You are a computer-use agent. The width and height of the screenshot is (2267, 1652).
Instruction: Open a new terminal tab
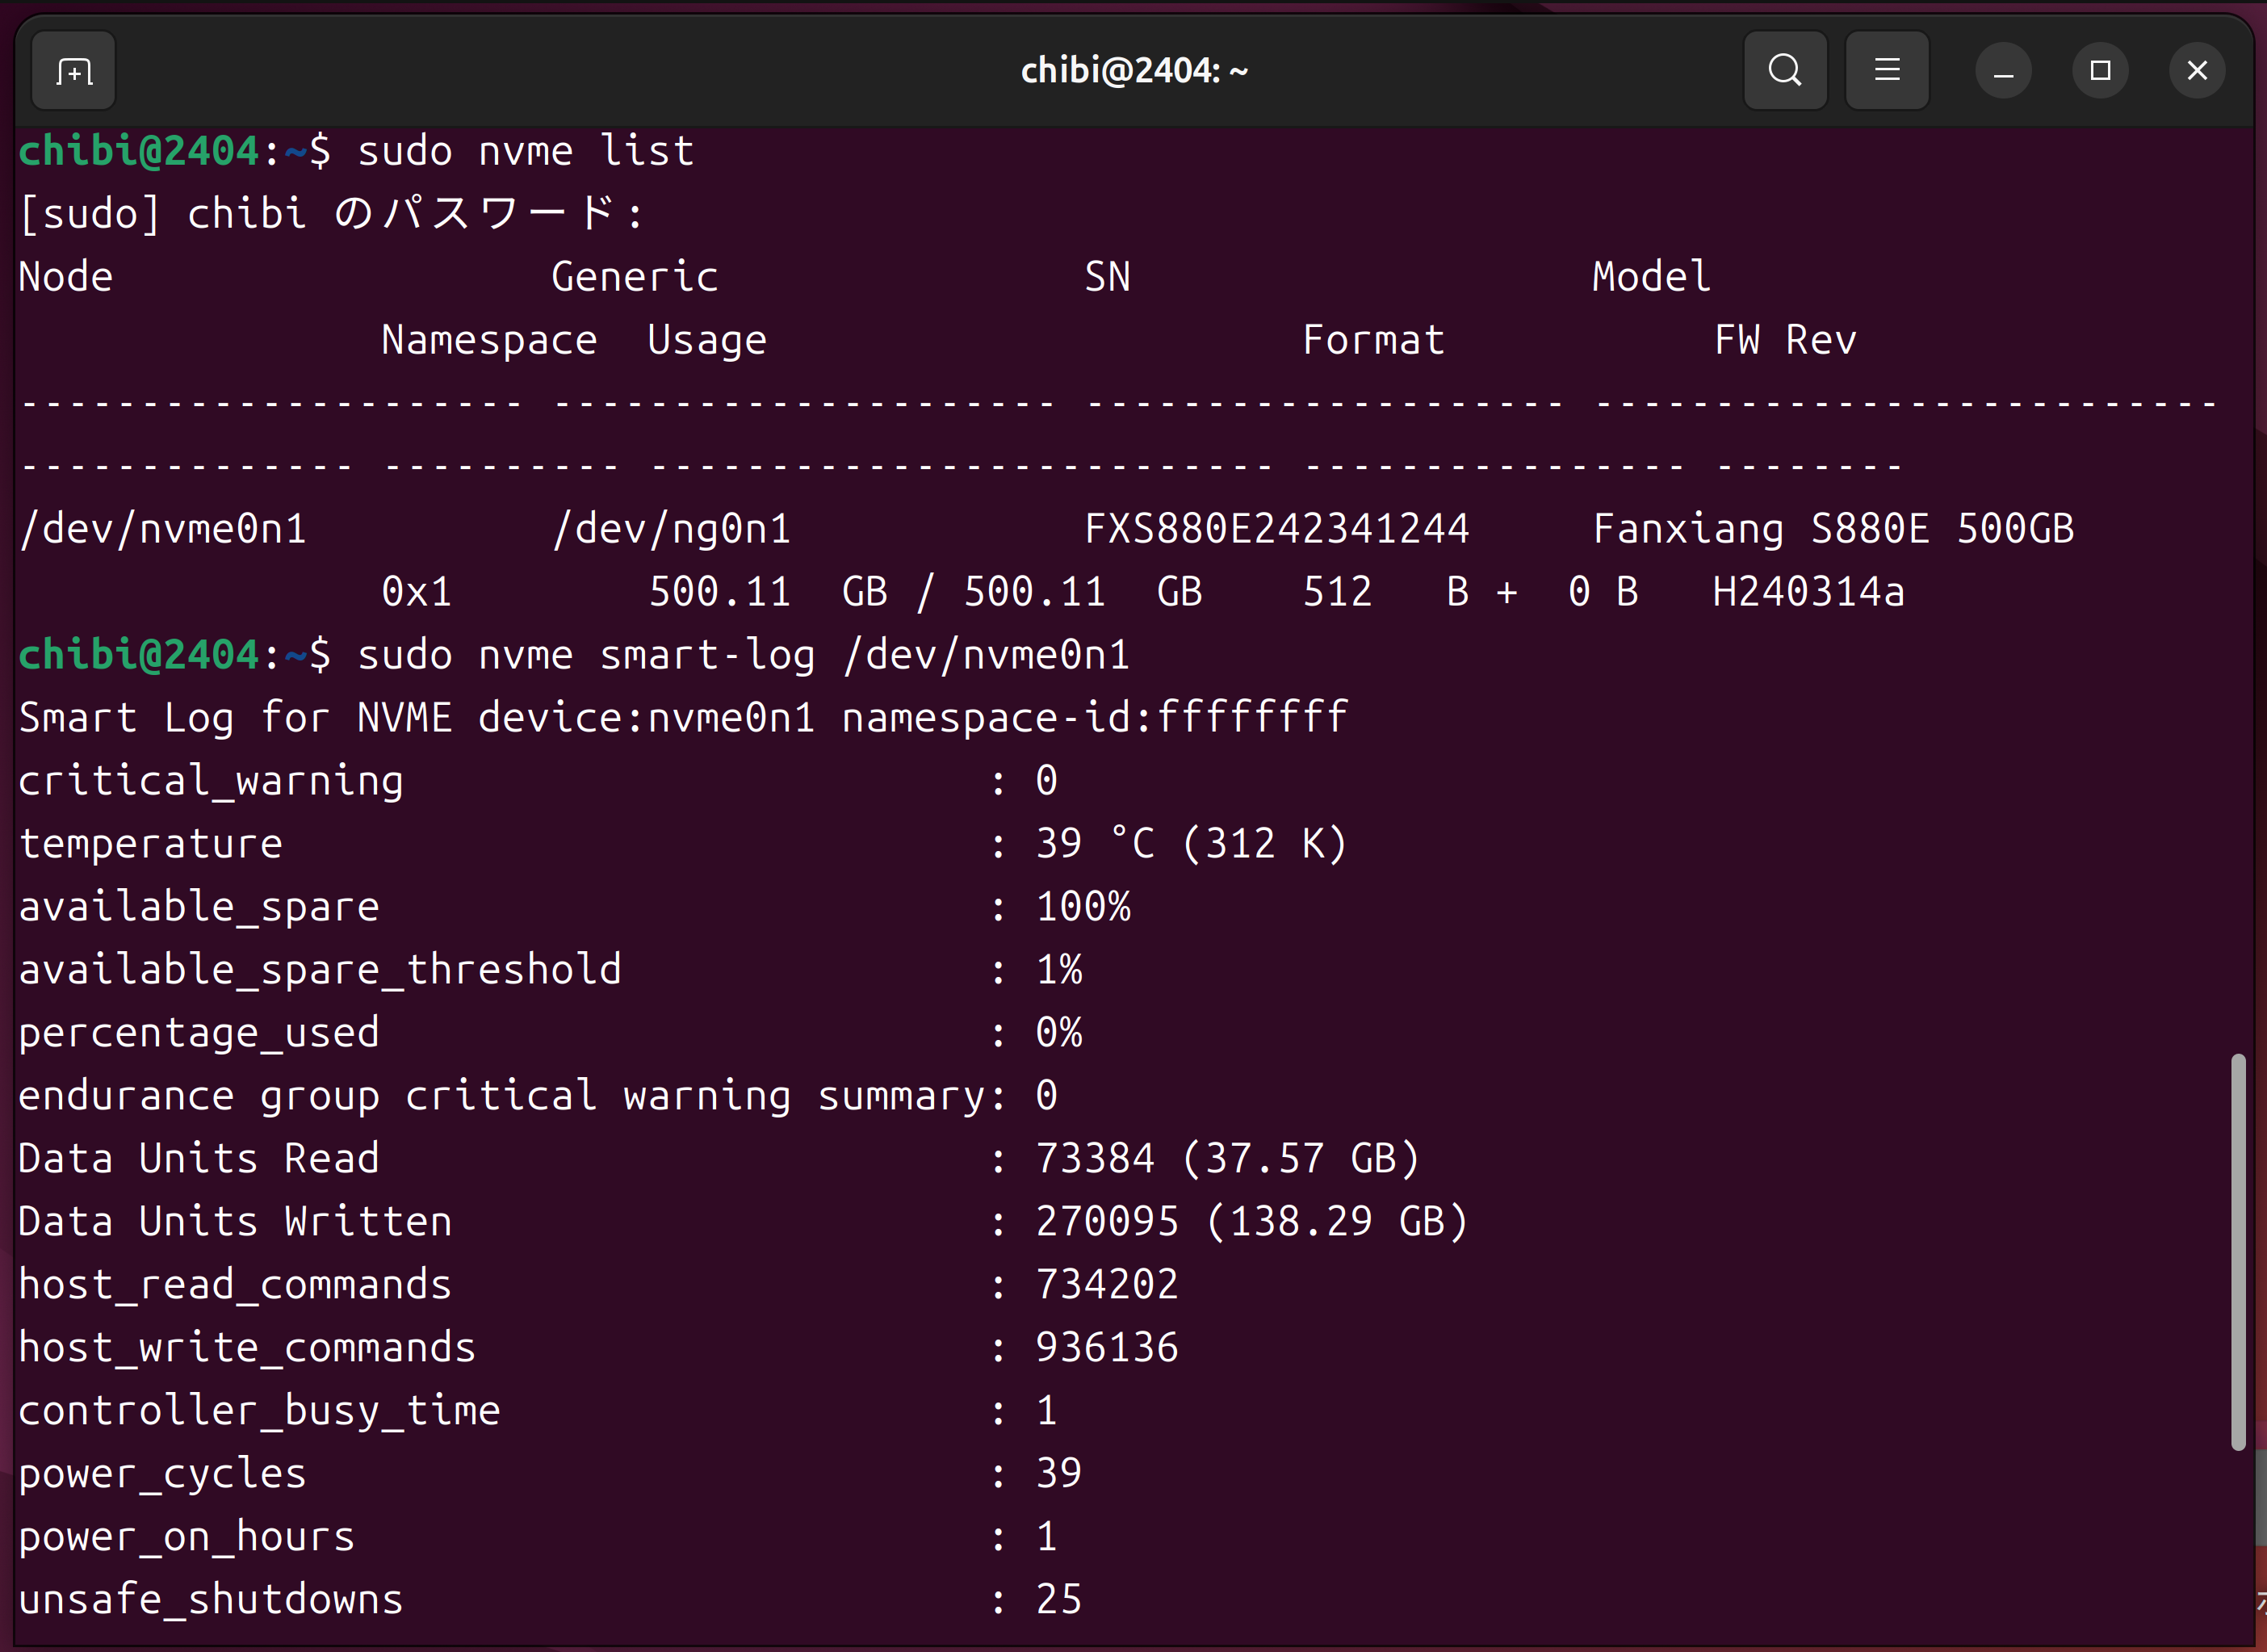pyautogui.click(x=74, y=71)
